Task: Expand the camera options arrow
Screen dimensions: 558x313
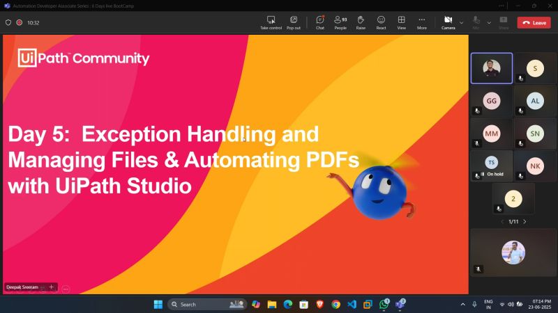Action: pos(462,23)
